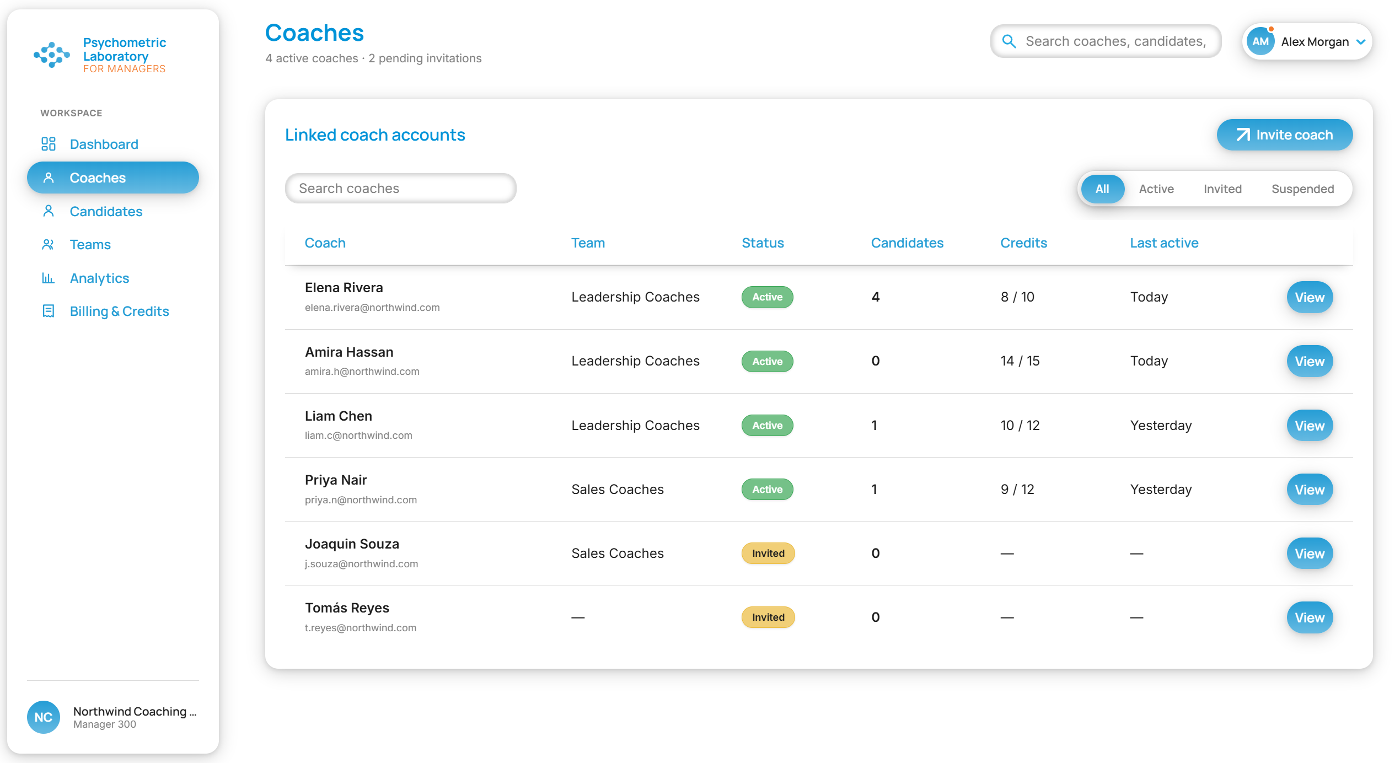This screenshot has height=763, width=1400.
Task: Open Billing & Credits
Action: (x=113, y=311)
